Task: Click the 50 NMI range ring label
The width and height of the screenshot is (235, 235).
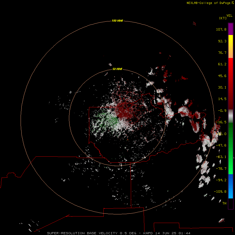Action: point(117,69)
